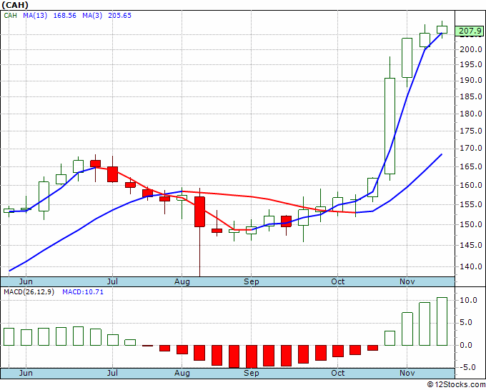Image resolution: width=486 pixels, height=390 pixels.
Task: Click the 190.0 price axis label
Action: 470,80
